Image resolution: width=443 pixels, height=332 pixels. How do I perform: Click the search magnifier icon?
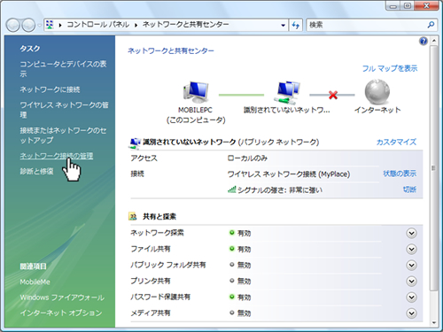(x=431, y=25)
